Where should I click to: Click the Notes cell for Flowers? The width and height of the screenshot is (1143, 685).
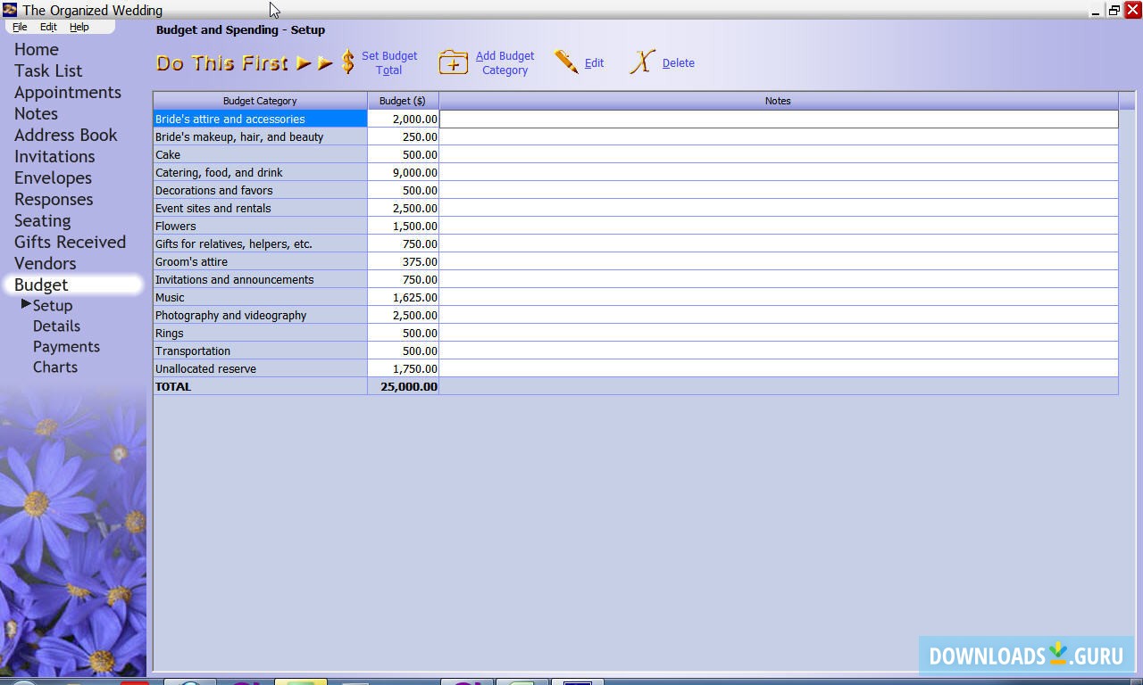[x=777, y=226]
